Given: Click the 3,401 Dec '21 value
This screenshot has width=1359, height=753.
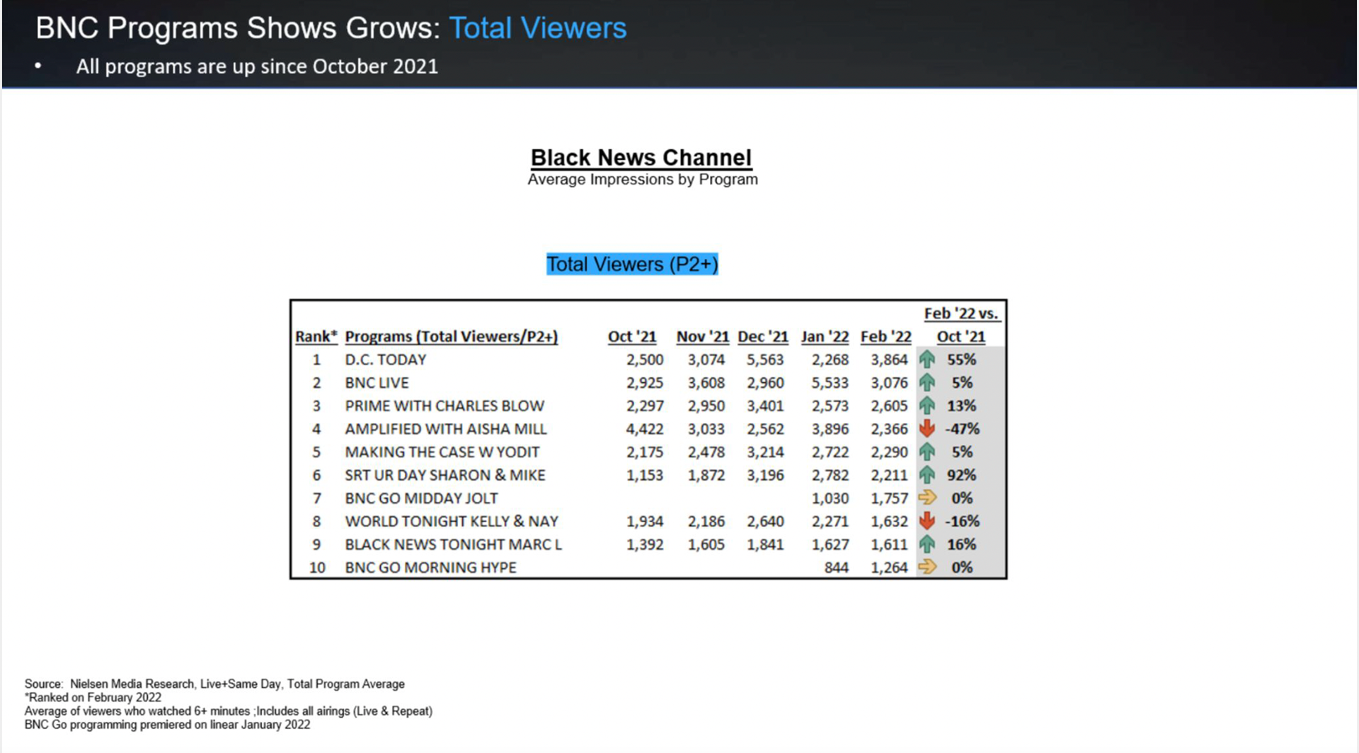Looking at the screenshot, I should 765,406.
